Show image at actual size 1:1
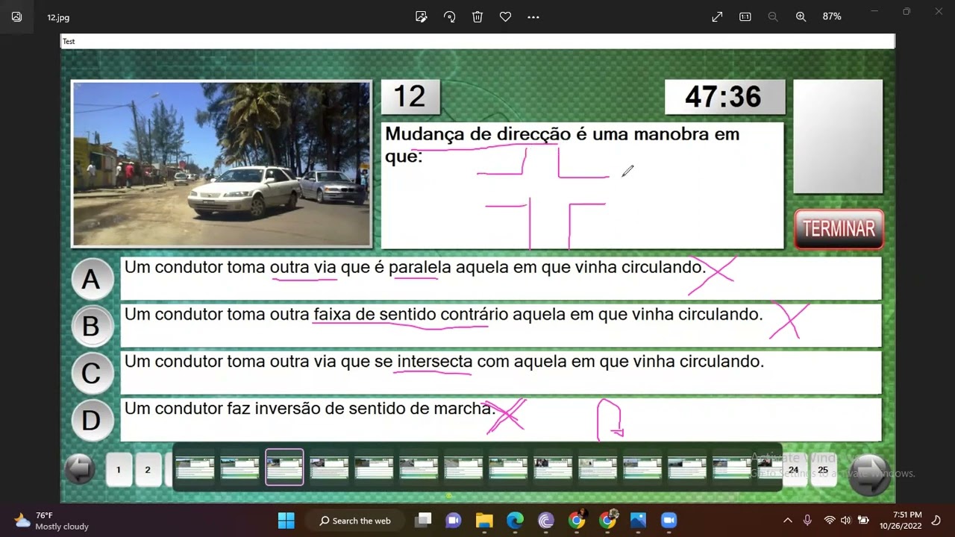The height and width of the screenshot is (537, 955). [745, 16]
